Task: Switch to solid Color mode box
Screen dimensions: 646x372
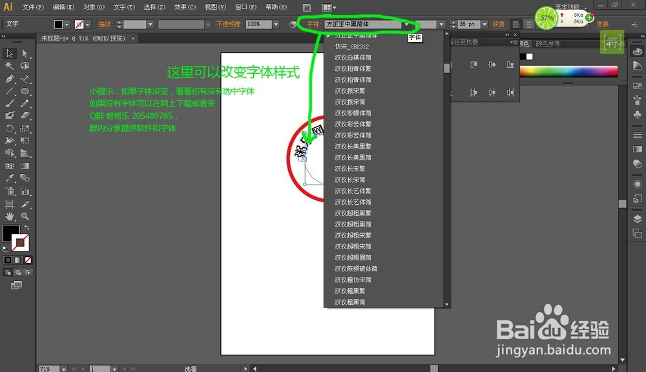Action: 7,260
